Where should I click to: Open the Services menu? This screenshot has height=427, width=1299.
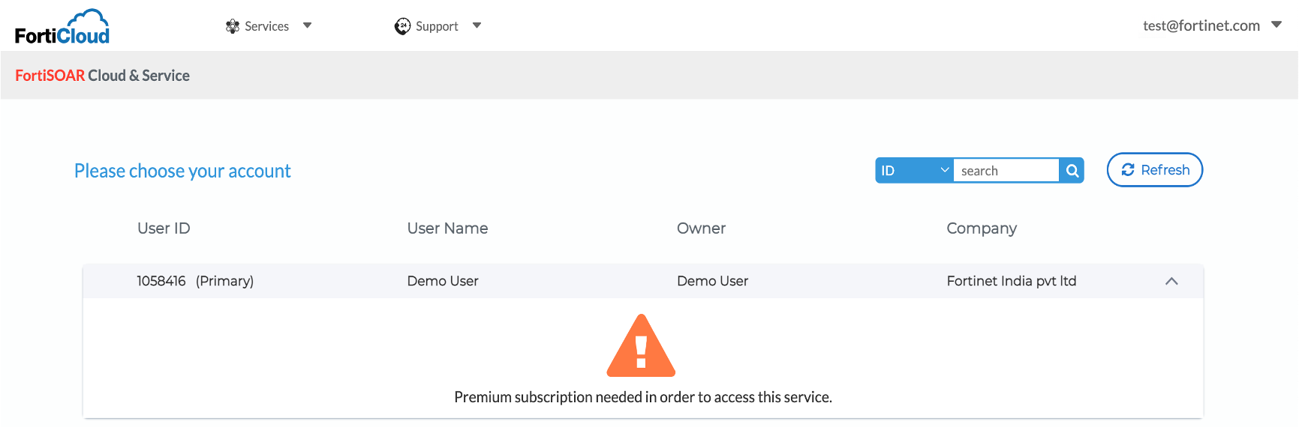point(266,26)
